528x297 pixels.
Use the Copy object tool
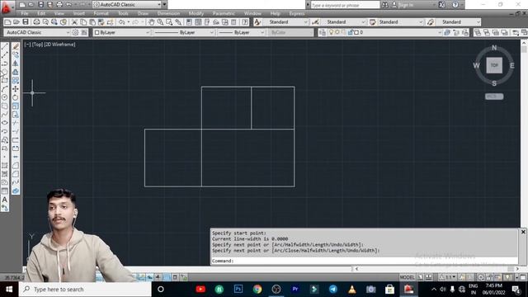(16, 55)
